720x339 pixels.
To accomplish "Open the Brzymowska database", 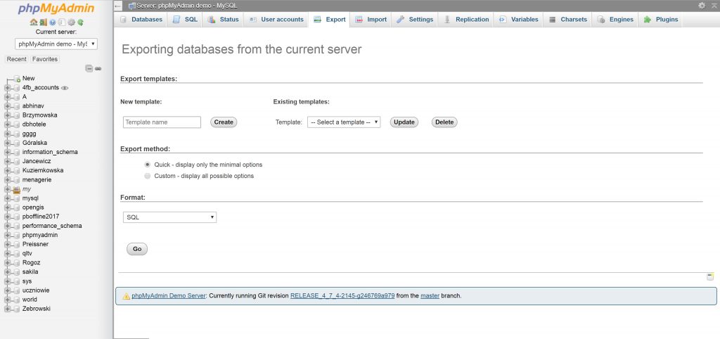I will (39, 115).
